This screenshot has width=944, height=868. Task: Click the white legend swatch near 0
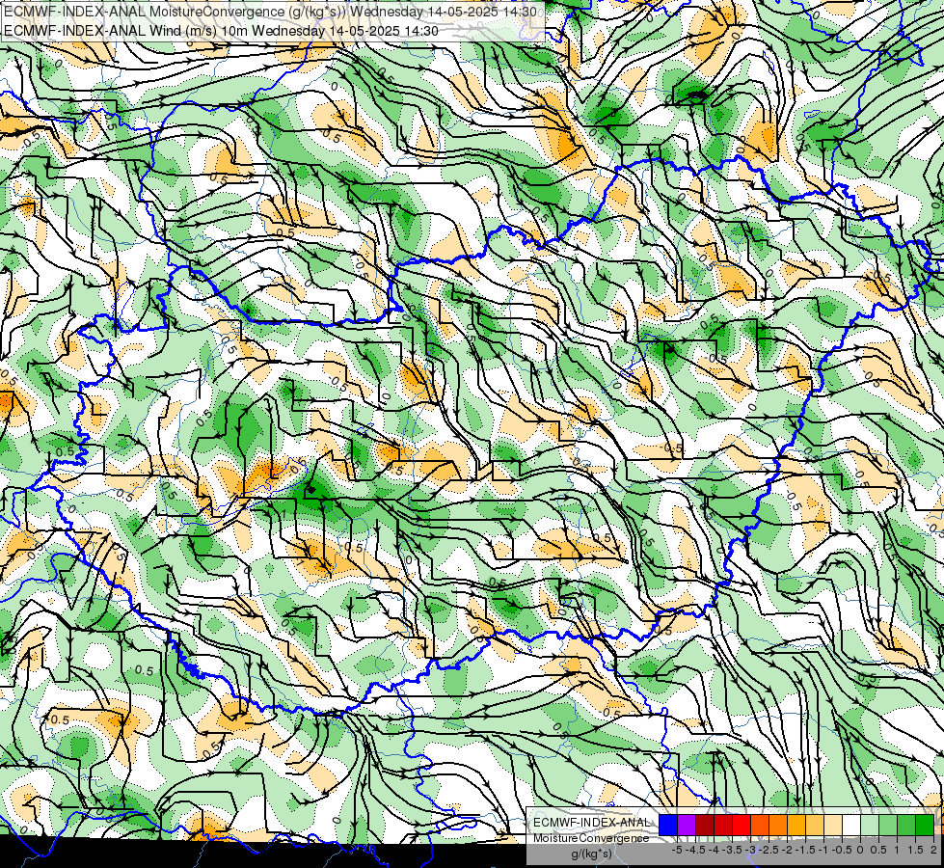tap(851, 826)
